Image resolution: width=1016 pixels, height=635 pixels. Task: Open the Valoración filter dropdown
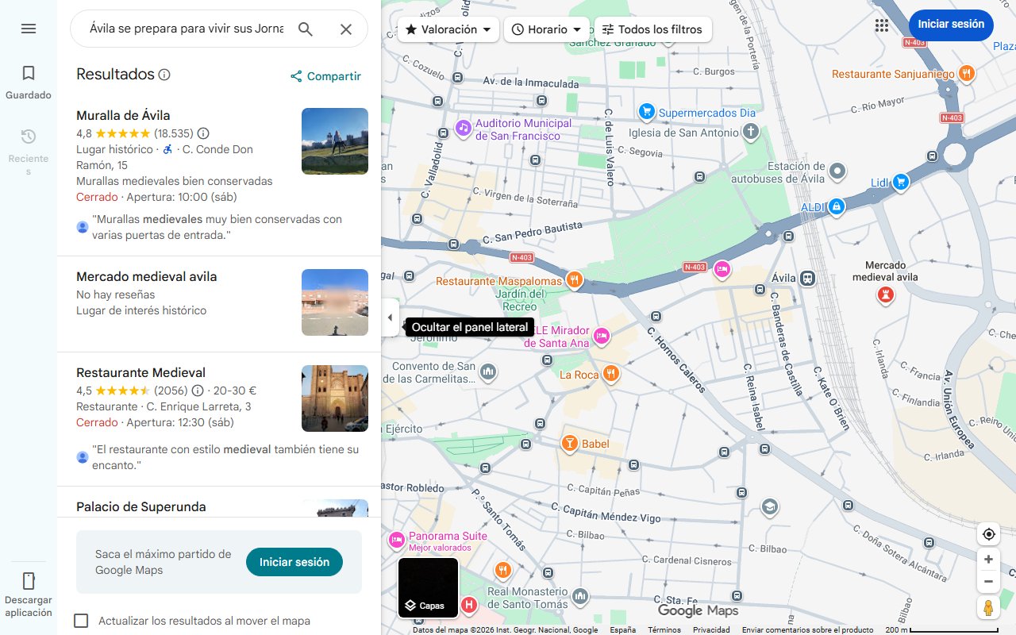pos(448,29)
